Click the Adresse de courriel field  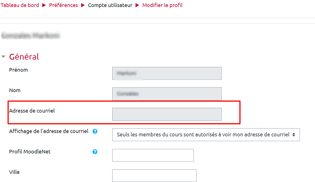tap(167, 114)
